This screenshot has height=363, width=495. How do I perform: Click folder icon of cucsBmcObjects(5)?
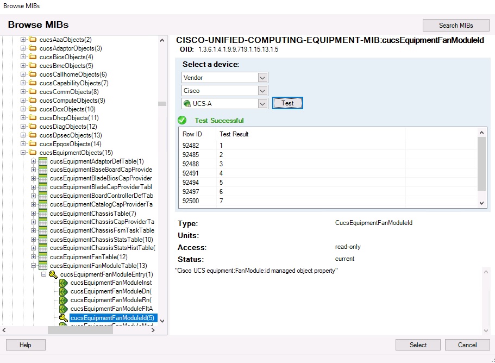pyautogui.click(x=33, y=66)
